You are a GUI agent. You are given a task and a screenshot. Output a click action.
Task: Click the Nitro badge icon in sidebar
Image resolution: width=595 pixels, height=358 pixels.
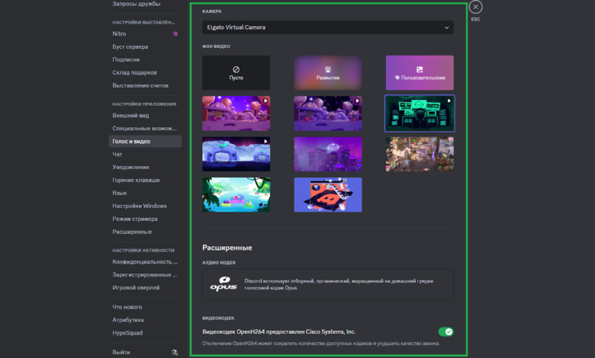(175, 34)
